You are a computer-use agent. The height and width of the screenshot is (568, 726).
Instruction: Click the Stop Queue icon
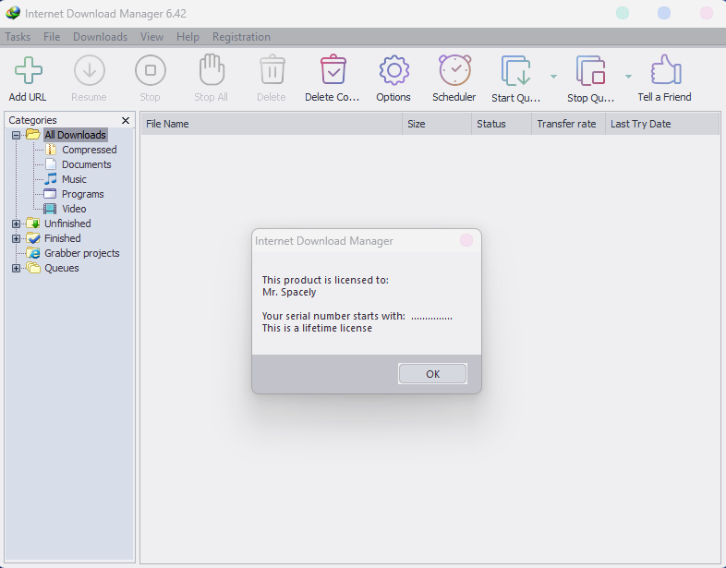pos(590,71)
